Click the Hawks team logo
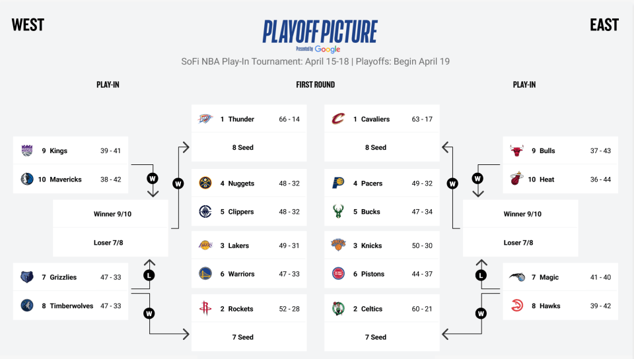Image resolution: width=634 pixels, height=359 pixels. tap(516, 306)
